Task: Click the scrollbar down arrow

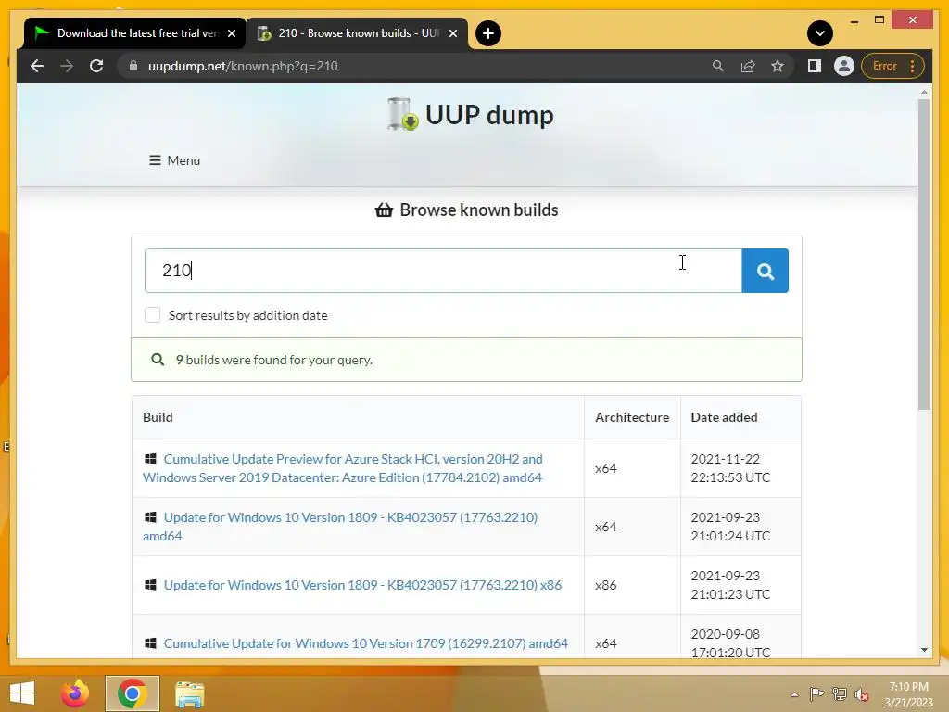Action: (924, 650)
